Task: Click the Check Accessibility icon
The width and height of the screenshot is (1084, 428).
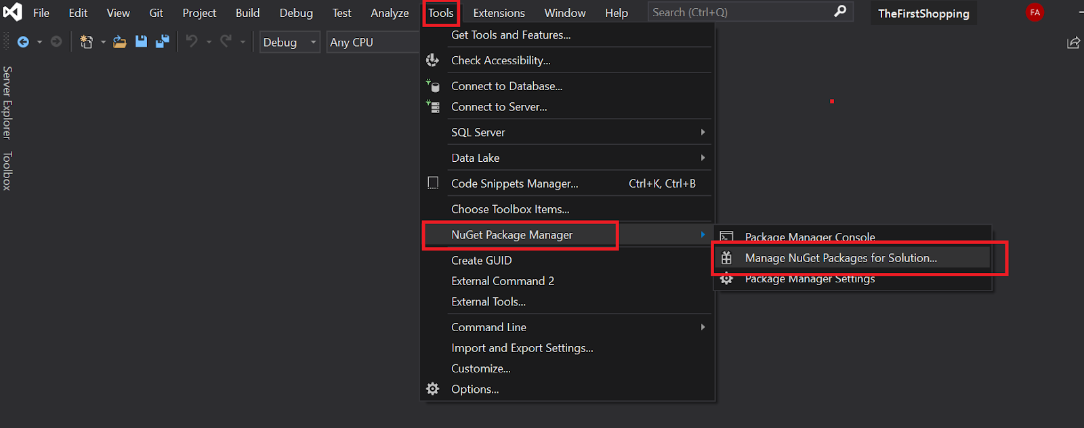Action: (432, 60)
